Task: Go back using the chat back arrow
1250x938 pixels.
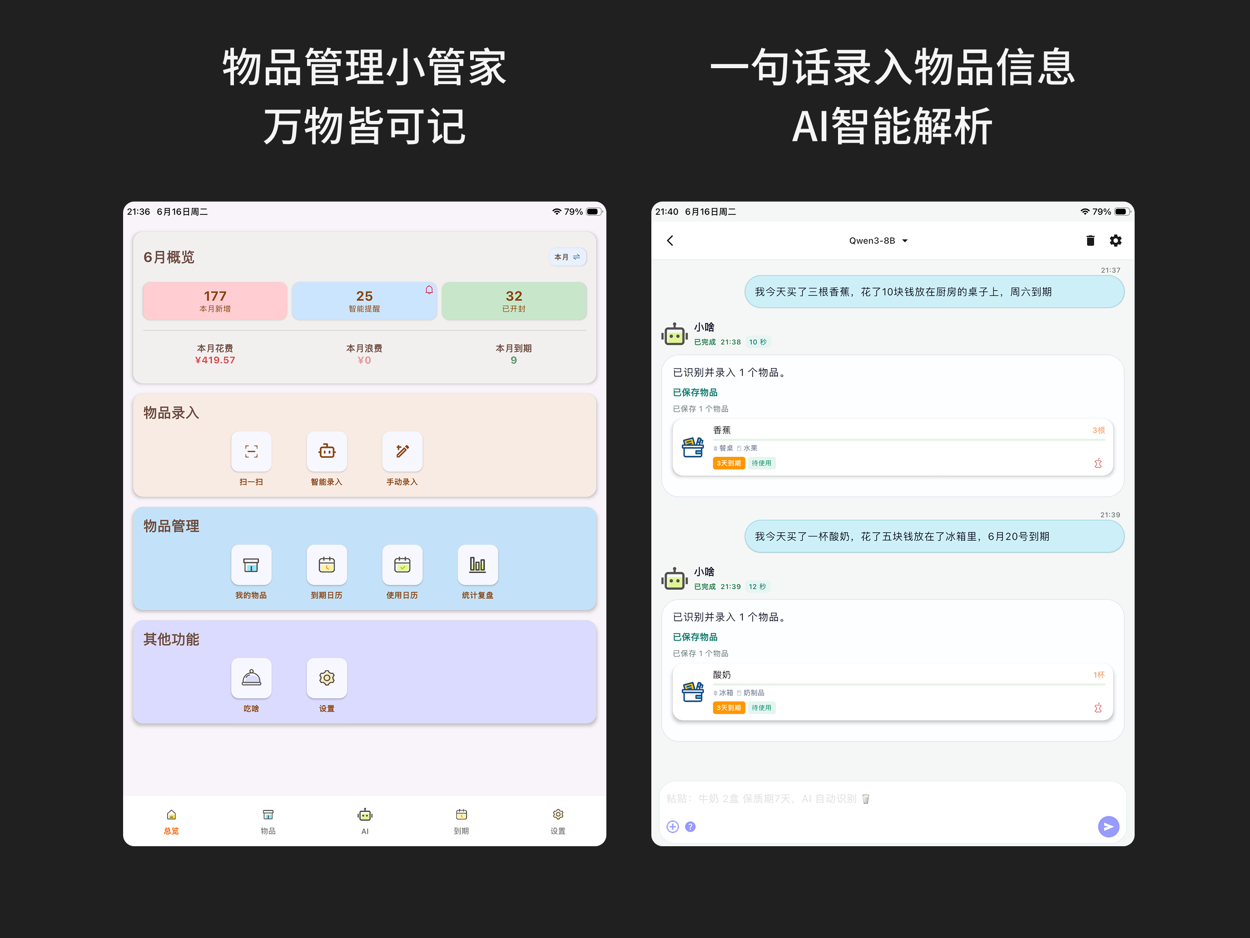Action: (670, 241)
